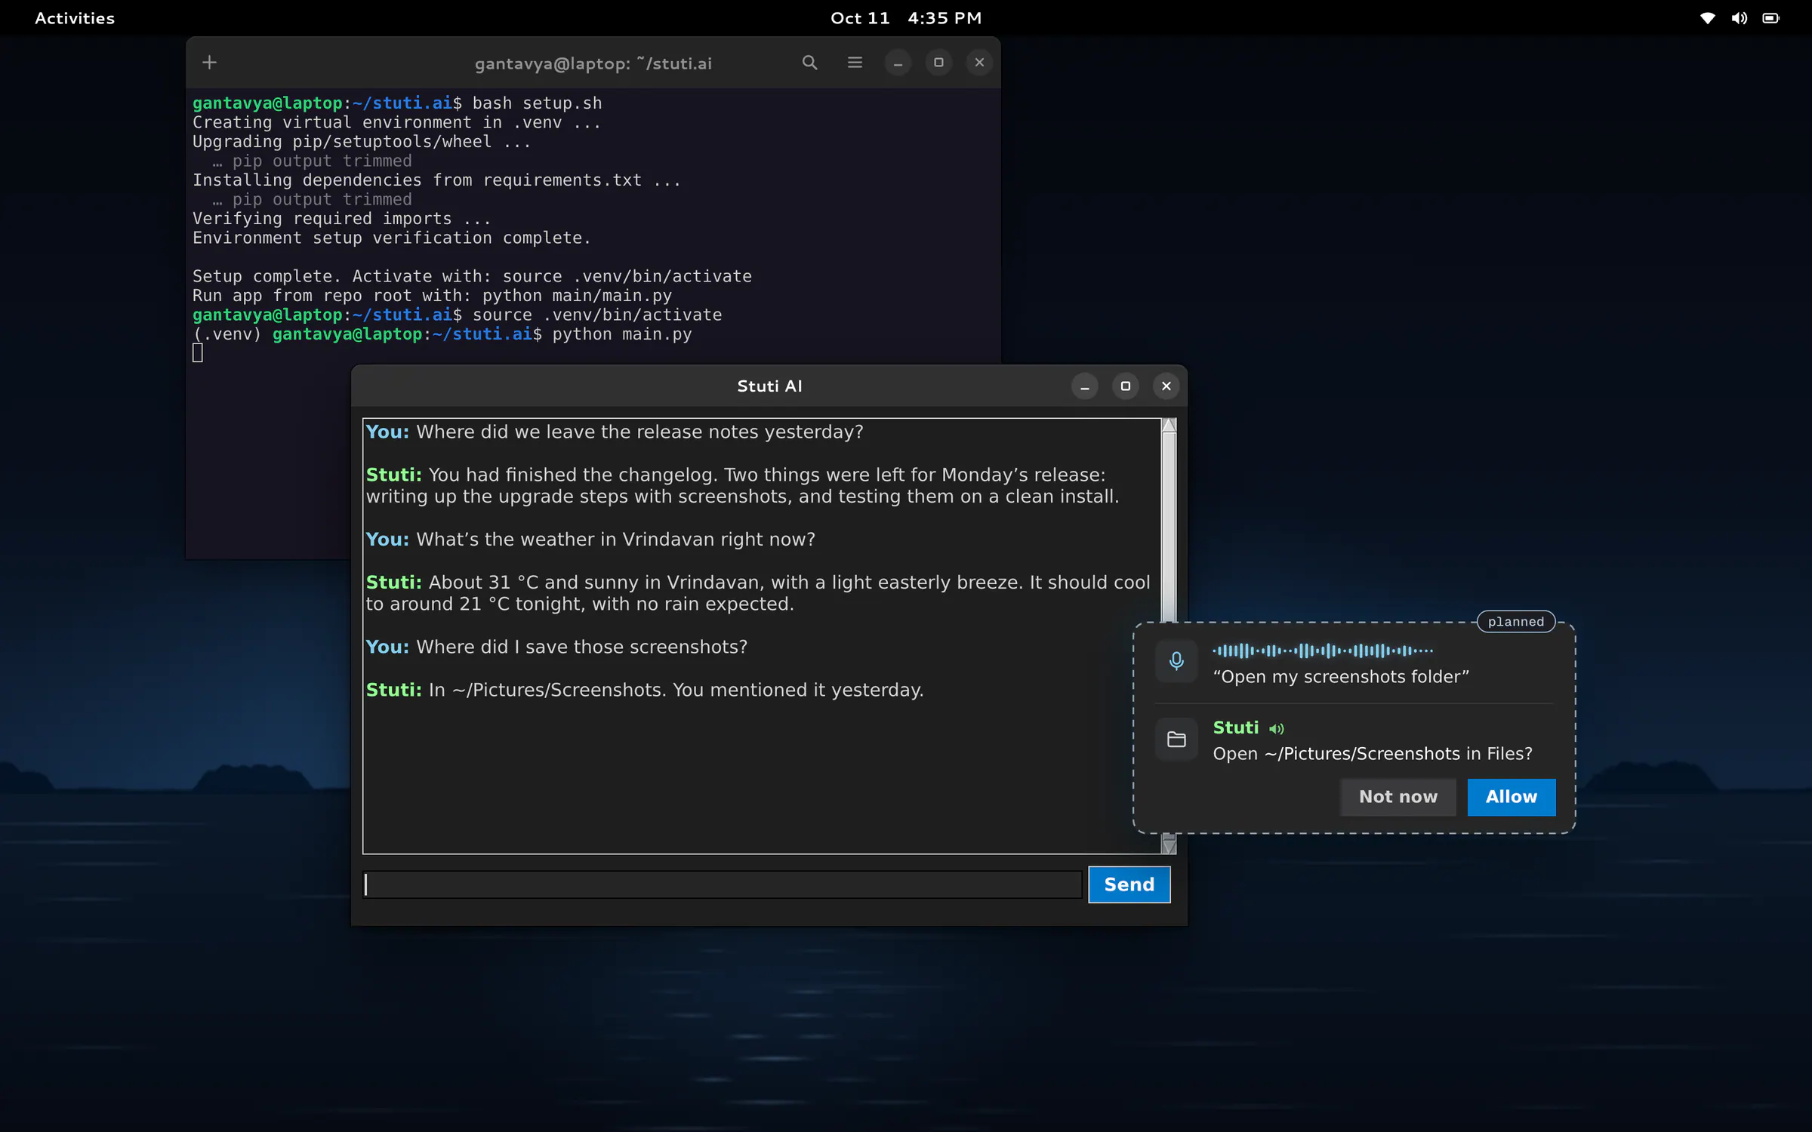Click the chat scrollbar thumb

pyautogui.click(x=1169, y=527)
